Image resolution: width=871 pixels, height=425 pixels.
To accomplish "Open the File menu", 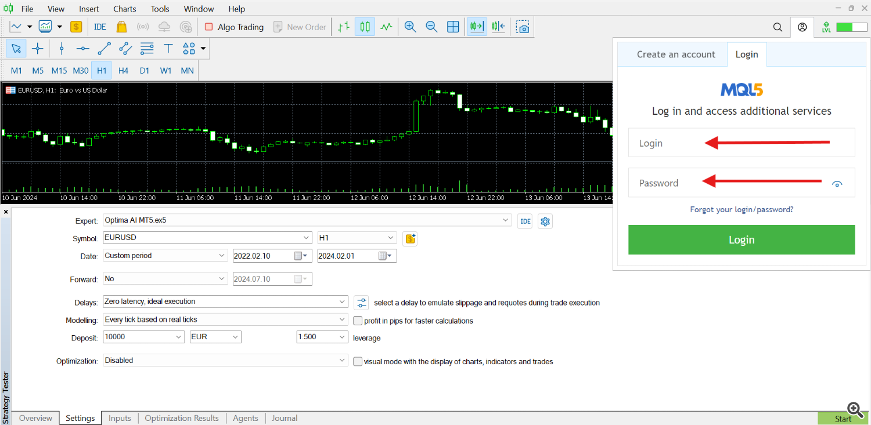I will [x=27, y=9].
